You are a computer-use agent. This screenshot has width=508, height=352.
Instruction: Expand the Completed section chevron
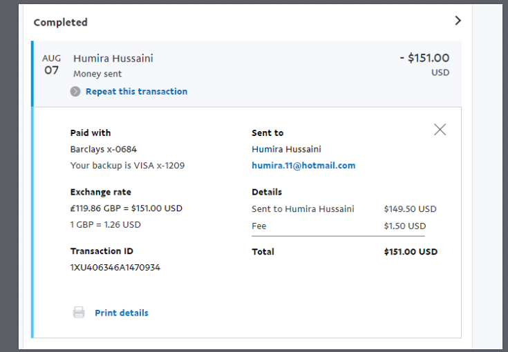[458, 21]
